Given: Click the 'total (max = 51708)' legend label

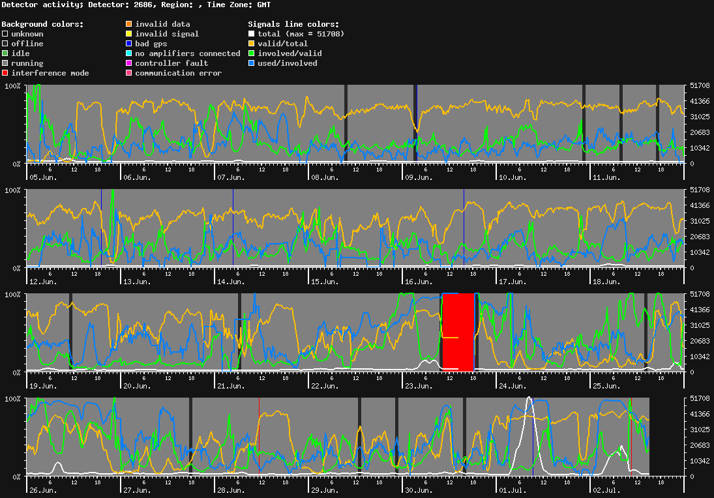Looking at the screenshot, I should (x=301, y=34).
